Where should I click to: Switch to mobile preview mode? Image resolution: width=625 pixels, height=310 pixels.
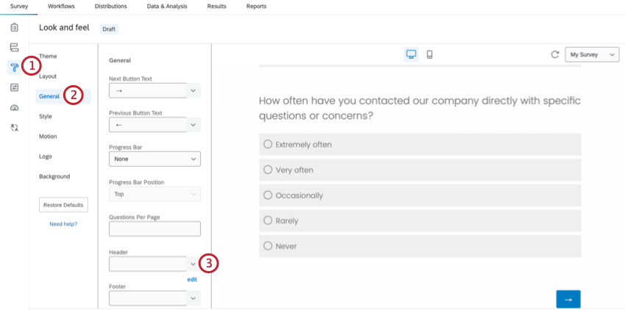[429, 54]
